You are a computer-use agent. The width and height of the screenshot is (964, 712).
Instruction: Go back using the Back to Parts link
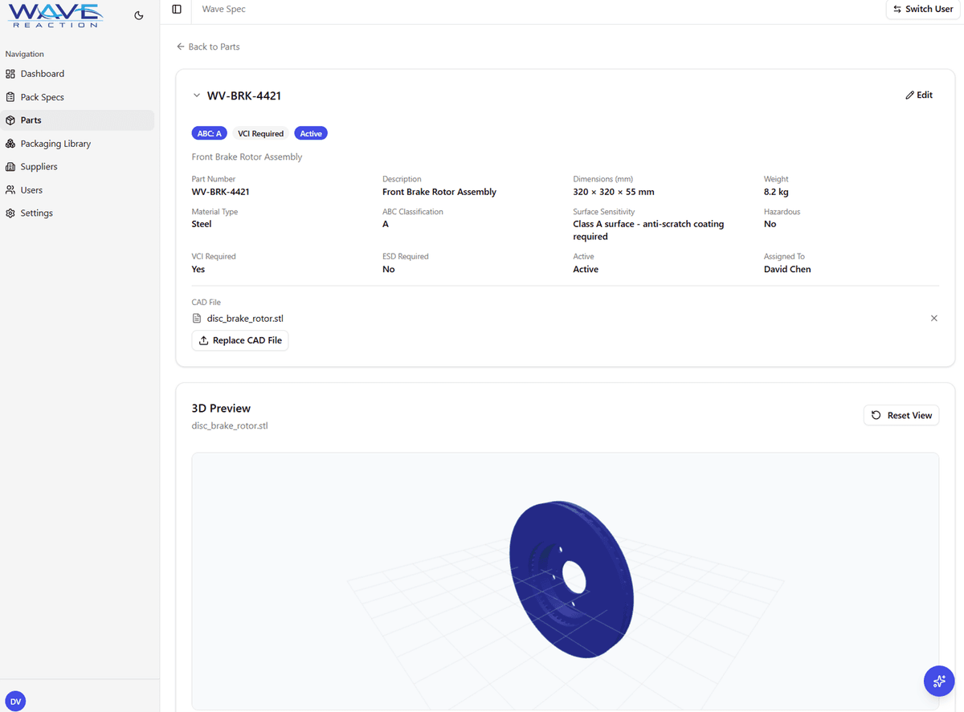[x=207, y=47]
